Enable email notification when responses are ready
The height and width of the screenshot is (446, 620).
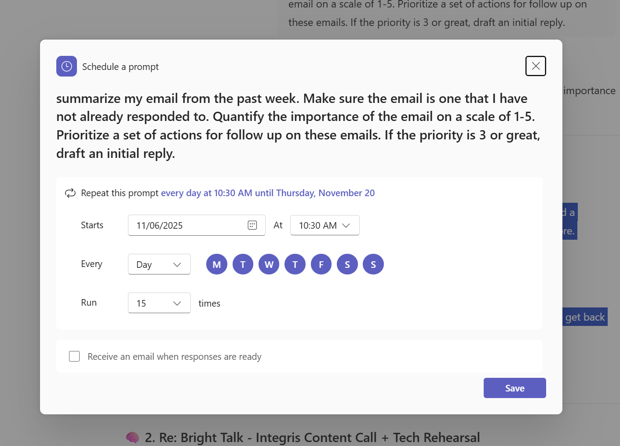pyautogui.click(x=75, y=356)
